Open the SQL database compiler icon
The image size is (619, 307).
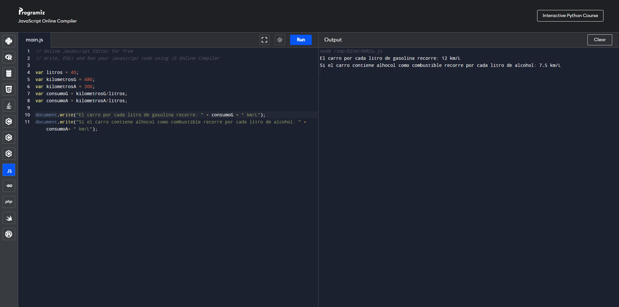(x=9, y=73)
